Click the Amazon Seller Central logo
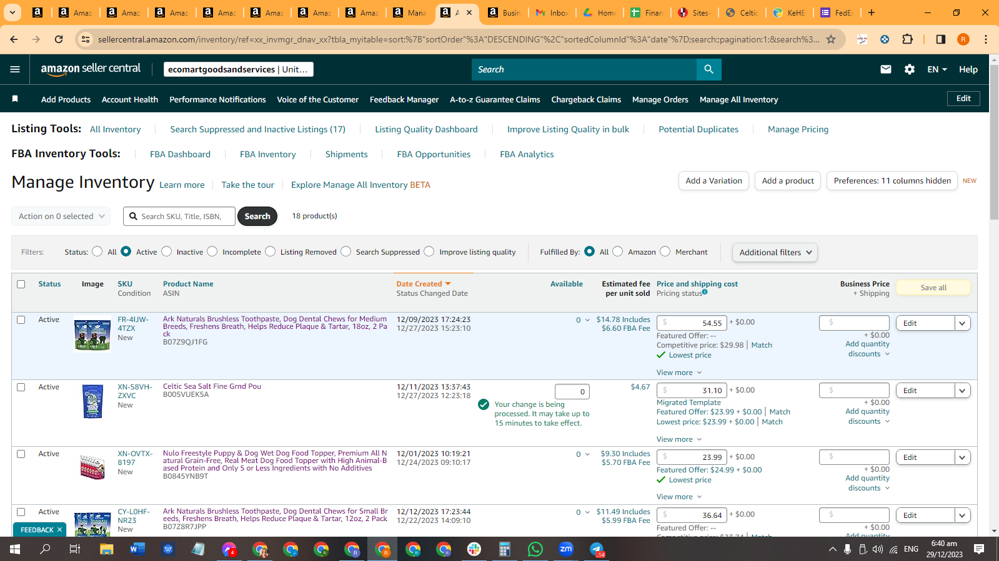The width and height of the screenshot is (999, 561). coord(91,69)
